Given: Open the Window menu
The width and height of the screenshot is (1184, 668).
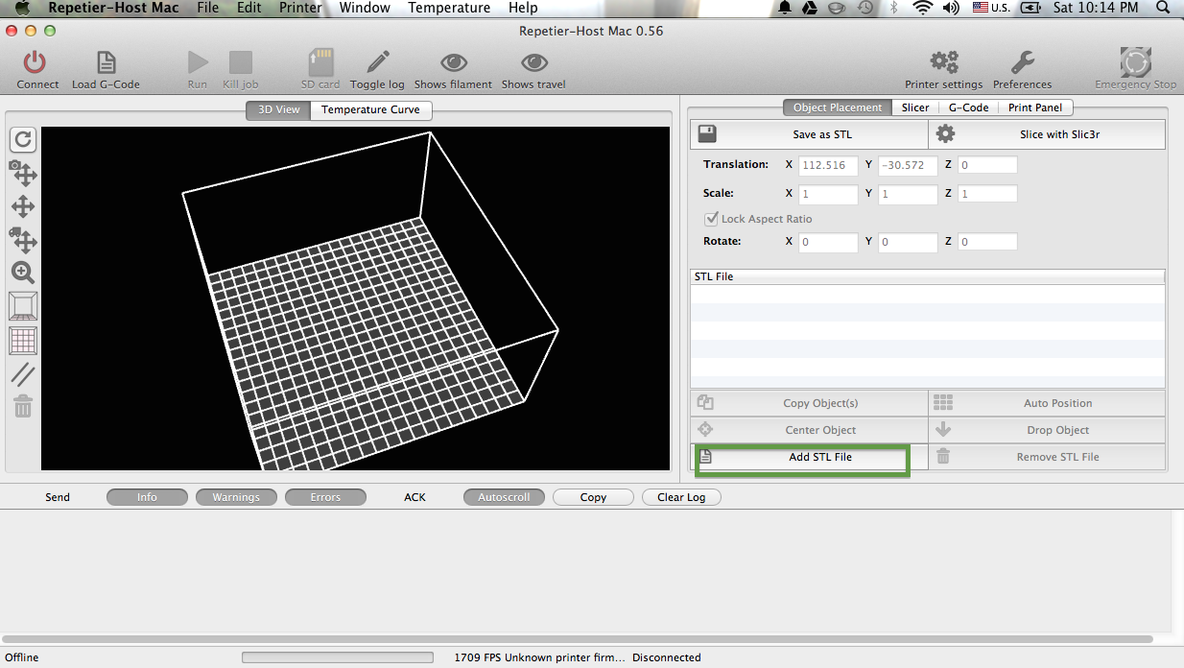Looking at the screenshot, I should (365, 8).
